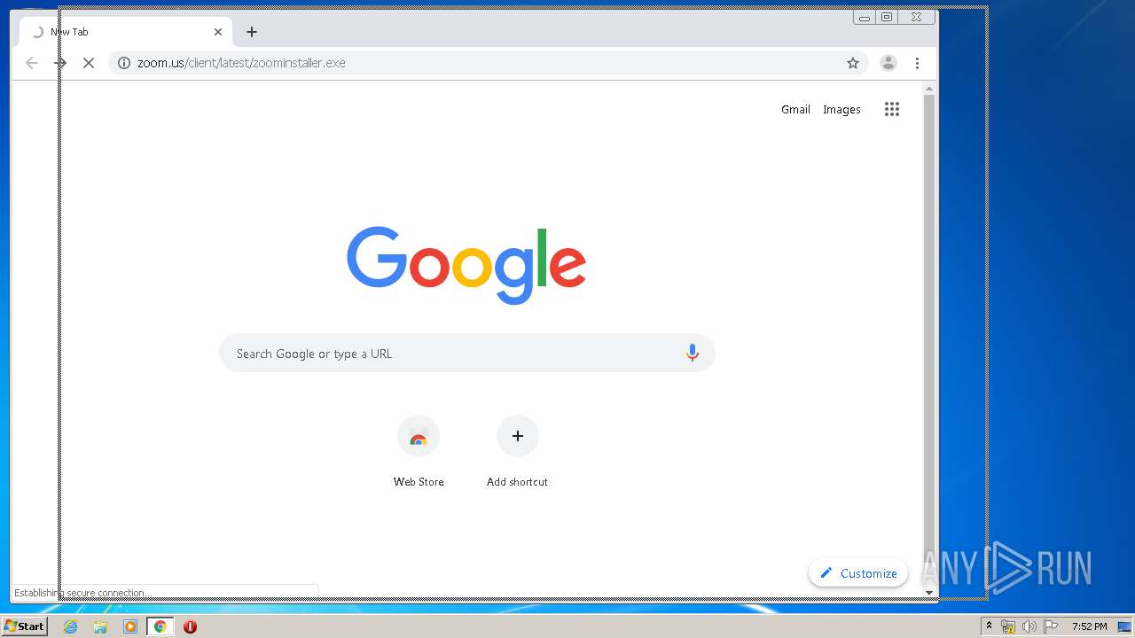This screenshot has width=1135, height=638.
Task: Click the show desktop button
Action: tap(1125, 626)
